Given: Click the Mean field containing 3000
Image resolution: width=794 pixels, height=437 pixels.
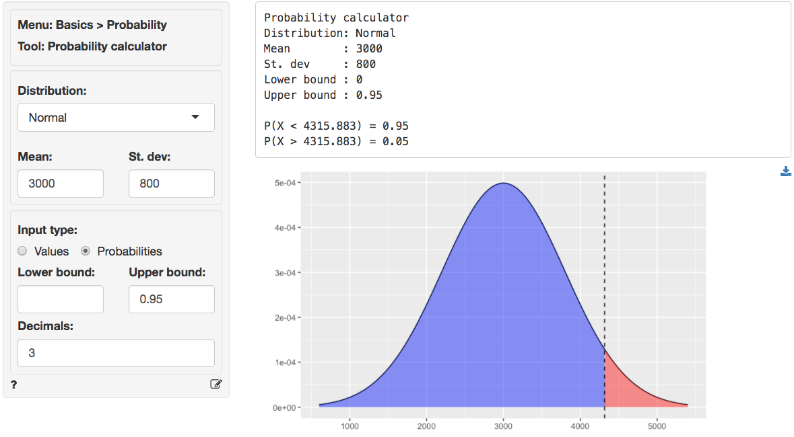Looking at the screenshot, I should (61, 184).
